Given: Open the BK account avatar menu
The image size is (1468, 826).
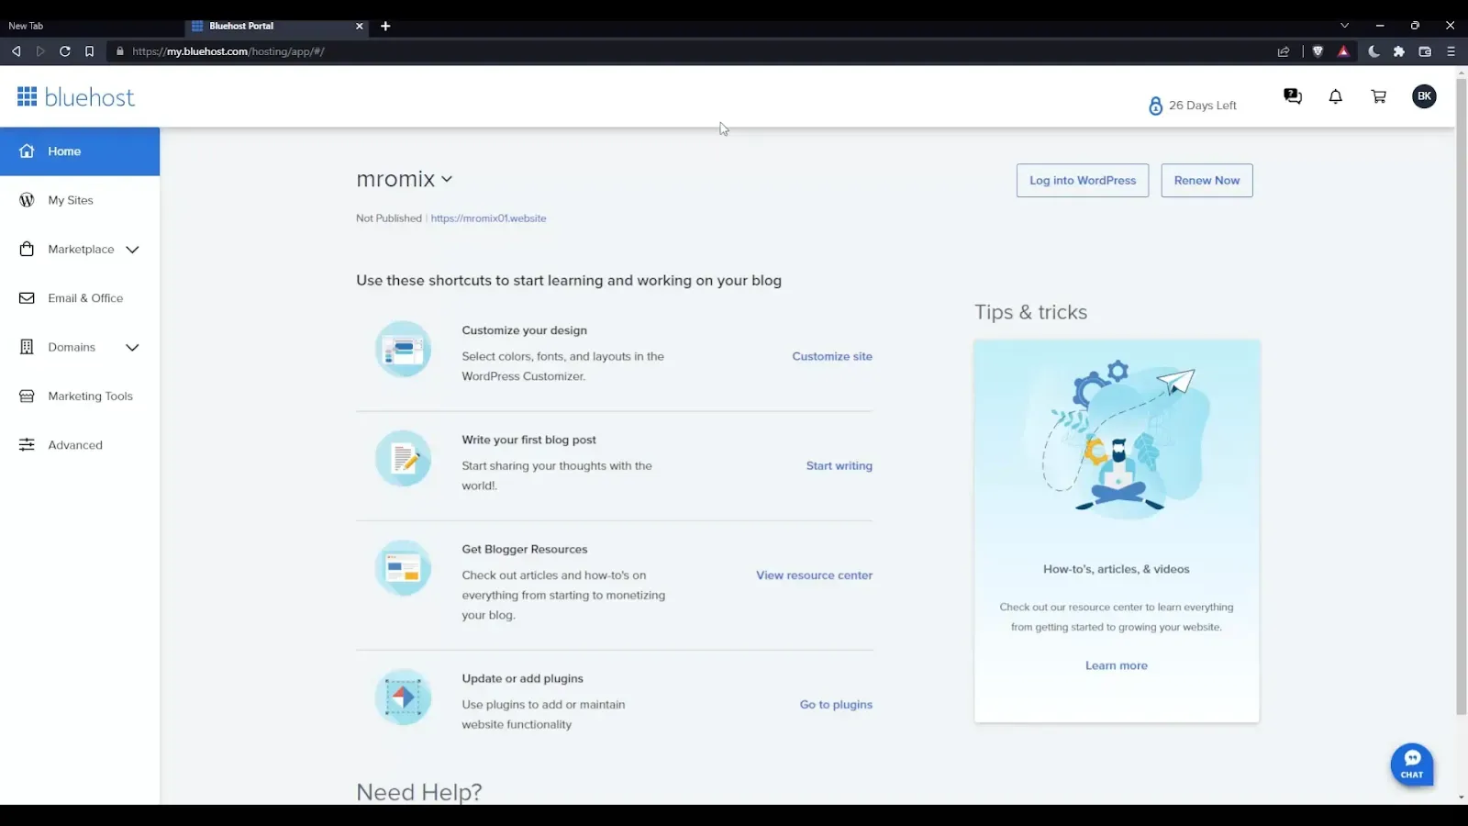Looking at the screenshot, I should [x=1424, y=96].
